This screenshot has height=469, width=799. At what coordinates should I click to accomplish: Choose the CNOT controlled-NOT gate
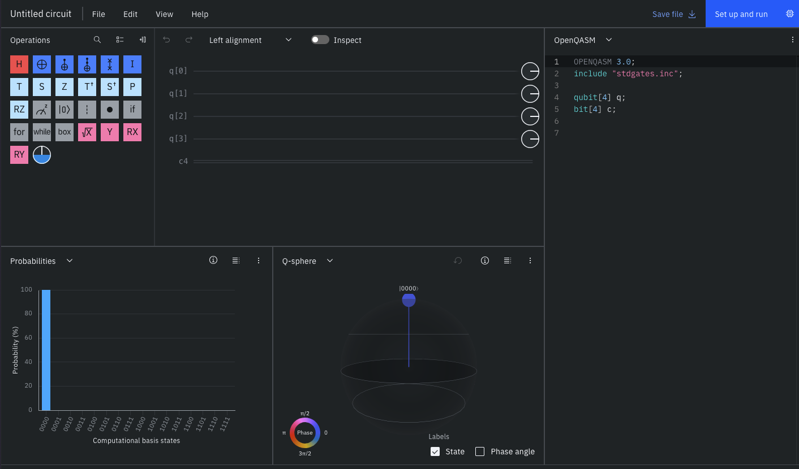(65, 64)
